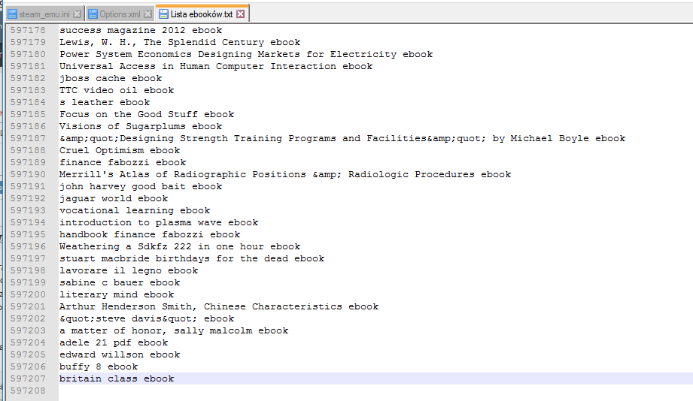The image size is (693, 401).
Task: Click line number 597207 in the margin
Action: (28, 378)
